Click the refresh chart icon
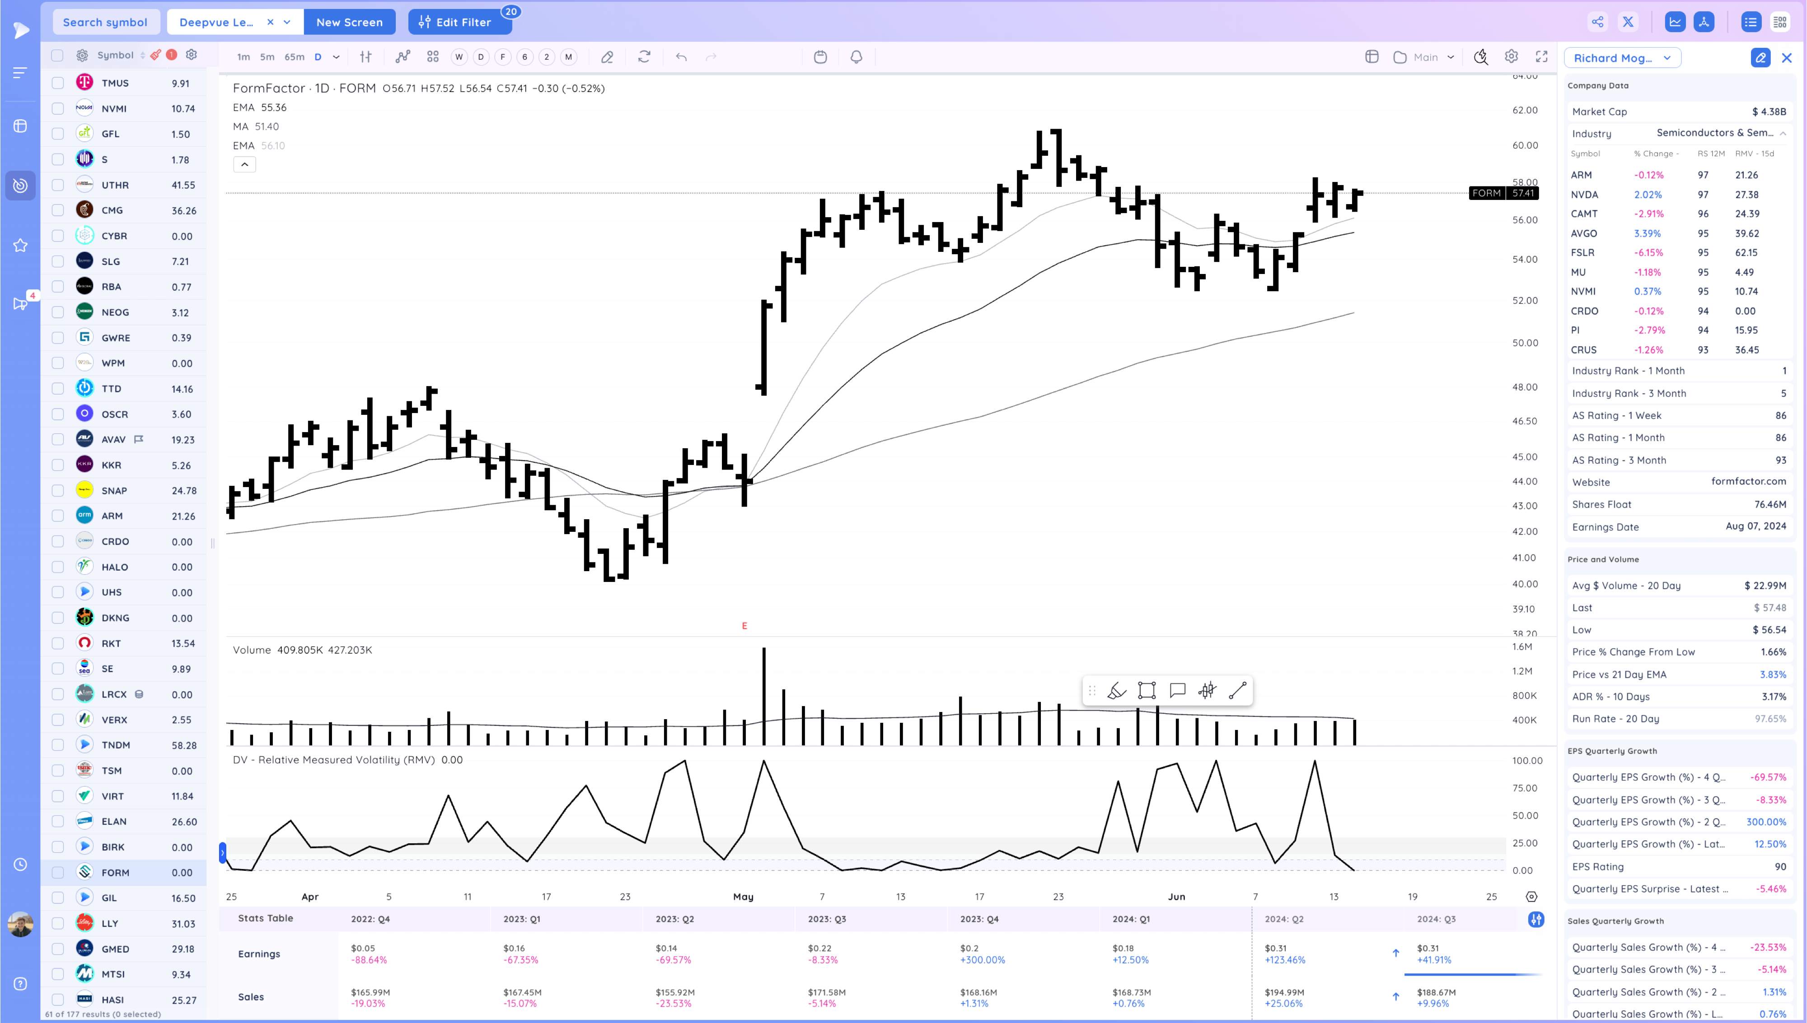 tap(644, 57)
